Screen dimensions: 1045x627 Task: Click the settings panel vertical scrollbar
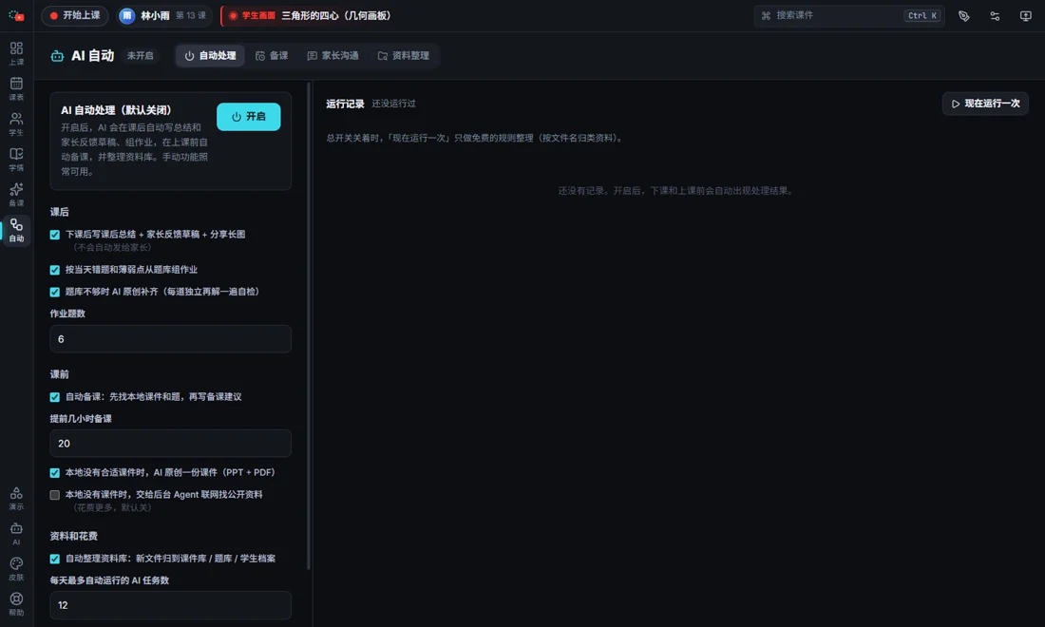309,327
